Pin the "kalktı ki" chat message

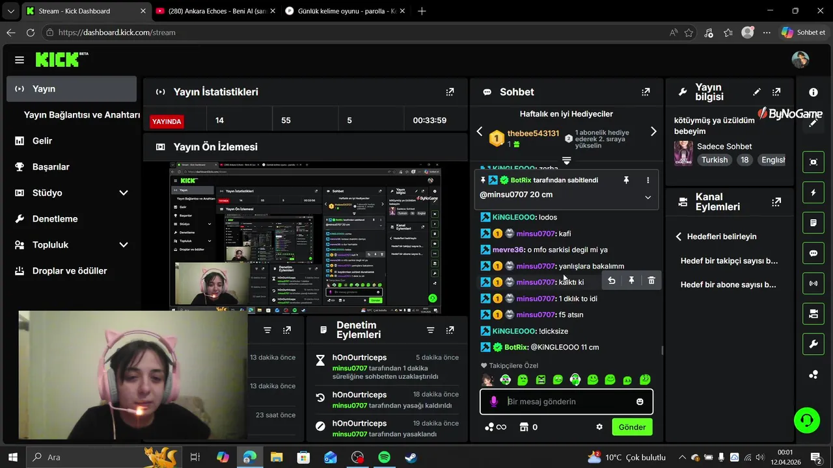[631, 281]
